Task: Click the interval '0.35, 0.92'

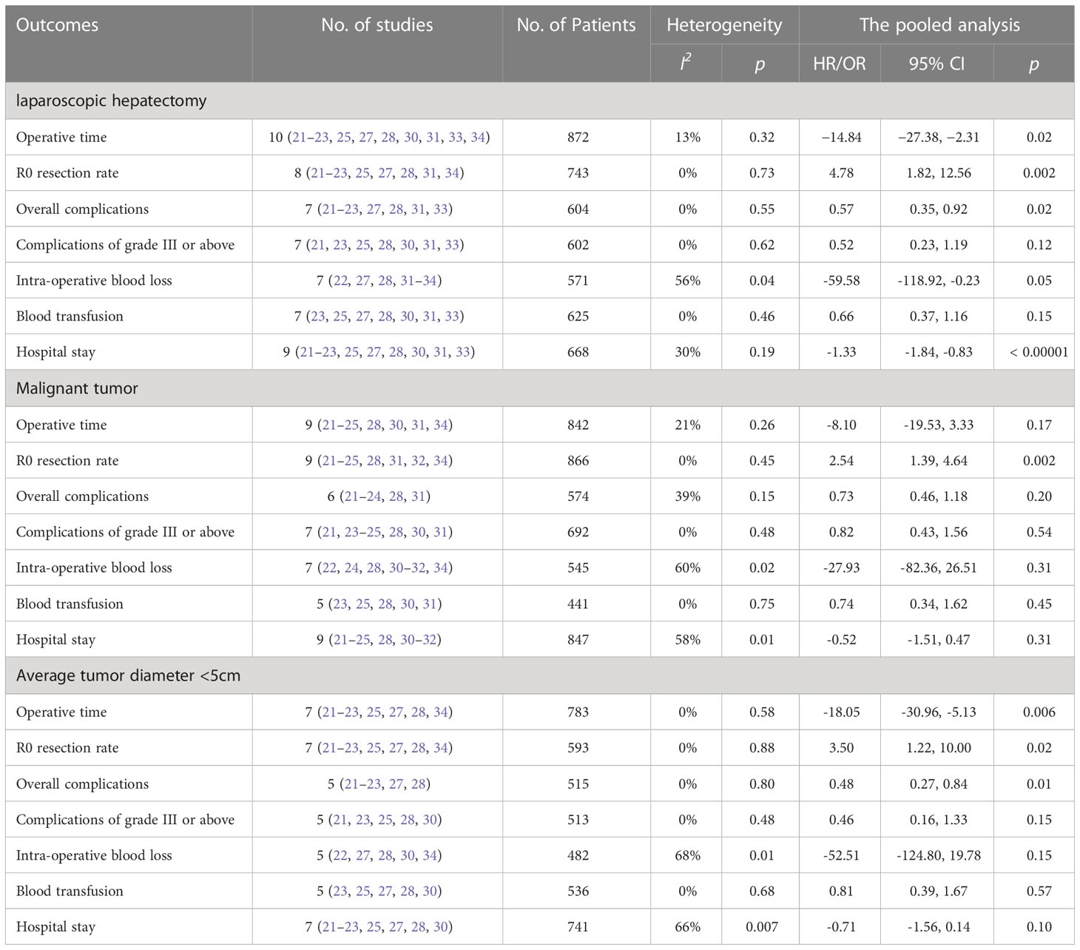Action: [x=939, y=209]
